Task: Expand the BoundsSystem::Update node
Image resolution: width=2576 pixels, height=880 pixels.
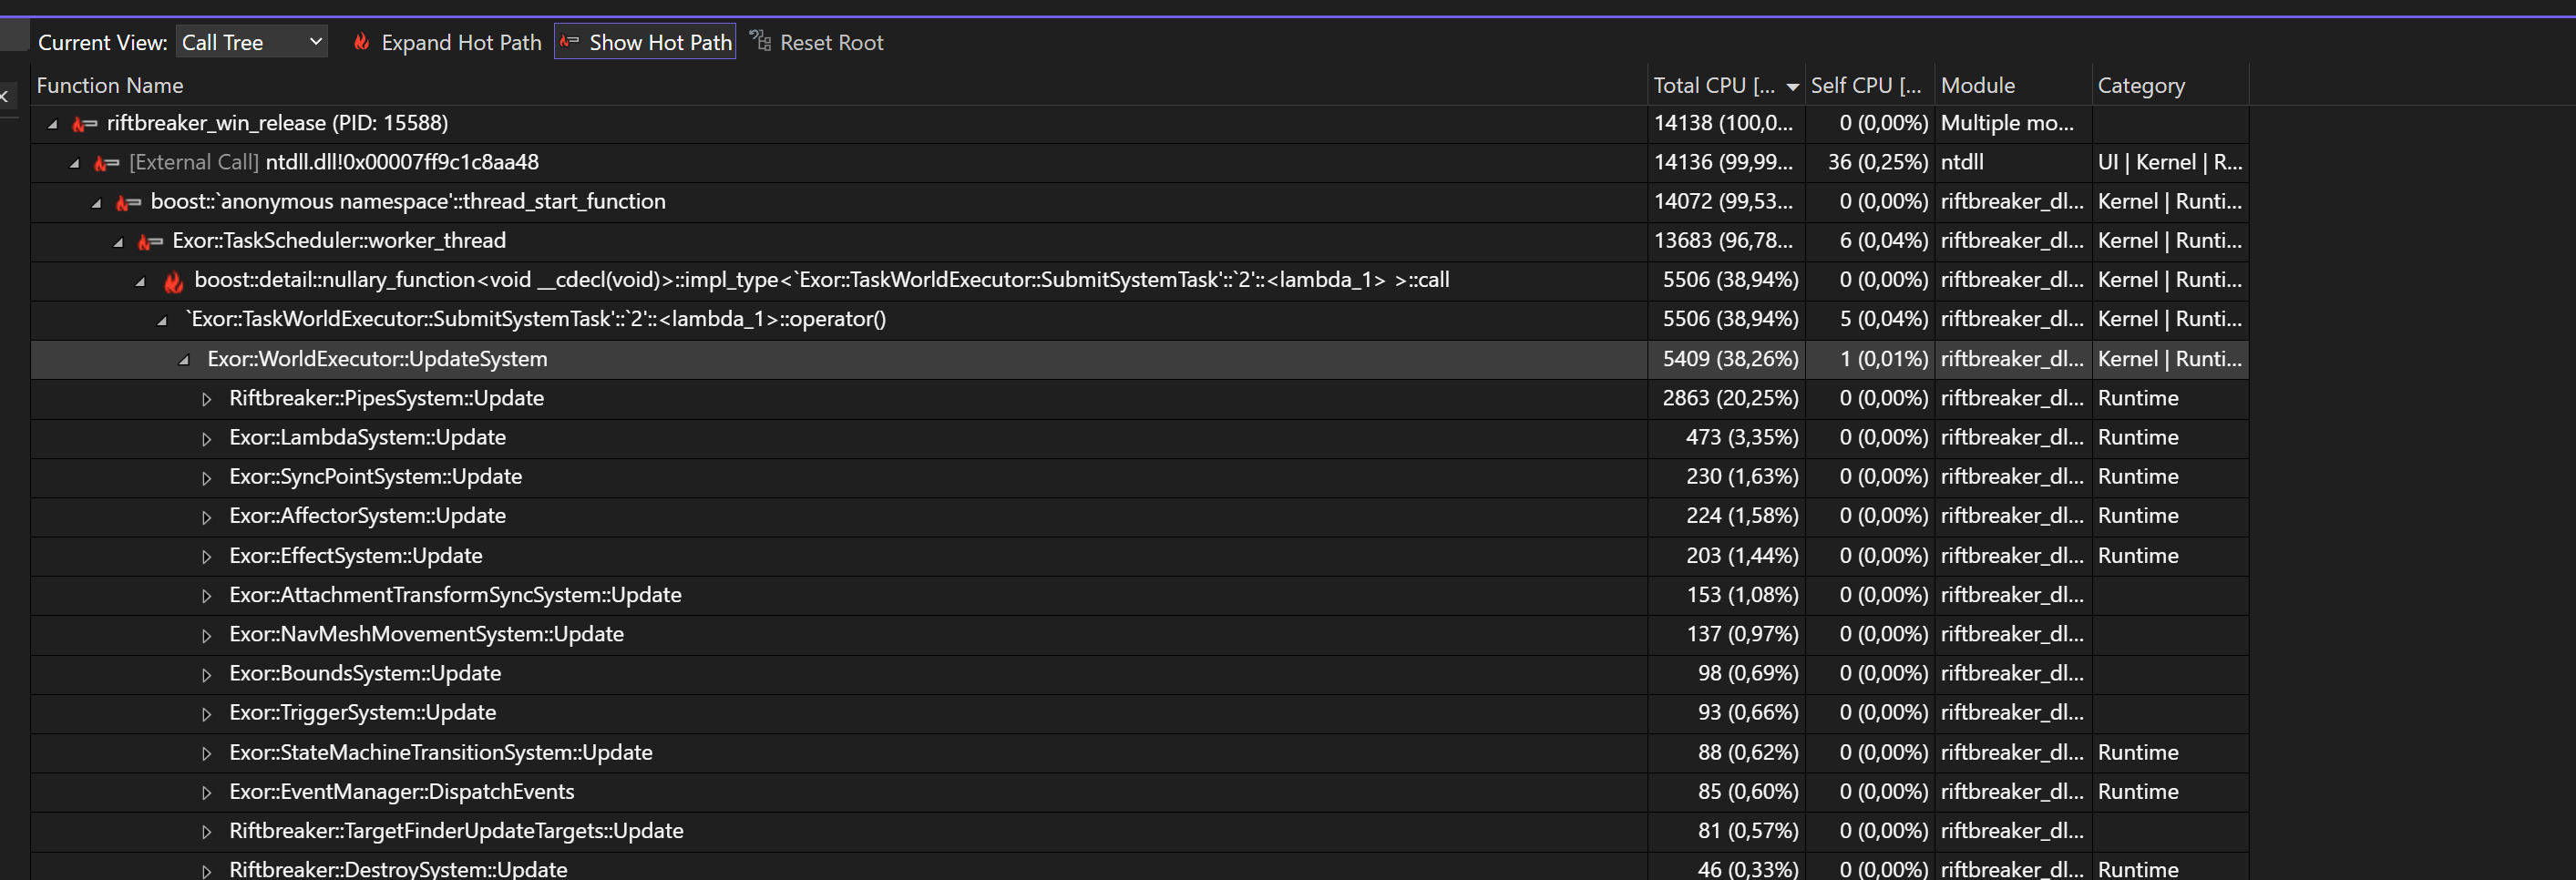Action: [206, 675]
